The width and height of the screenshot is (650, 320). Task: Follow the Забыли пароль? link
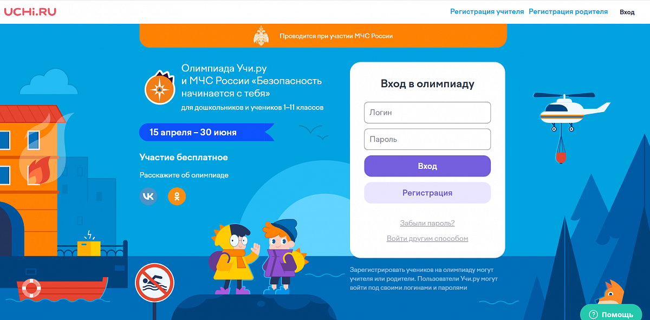427,223
